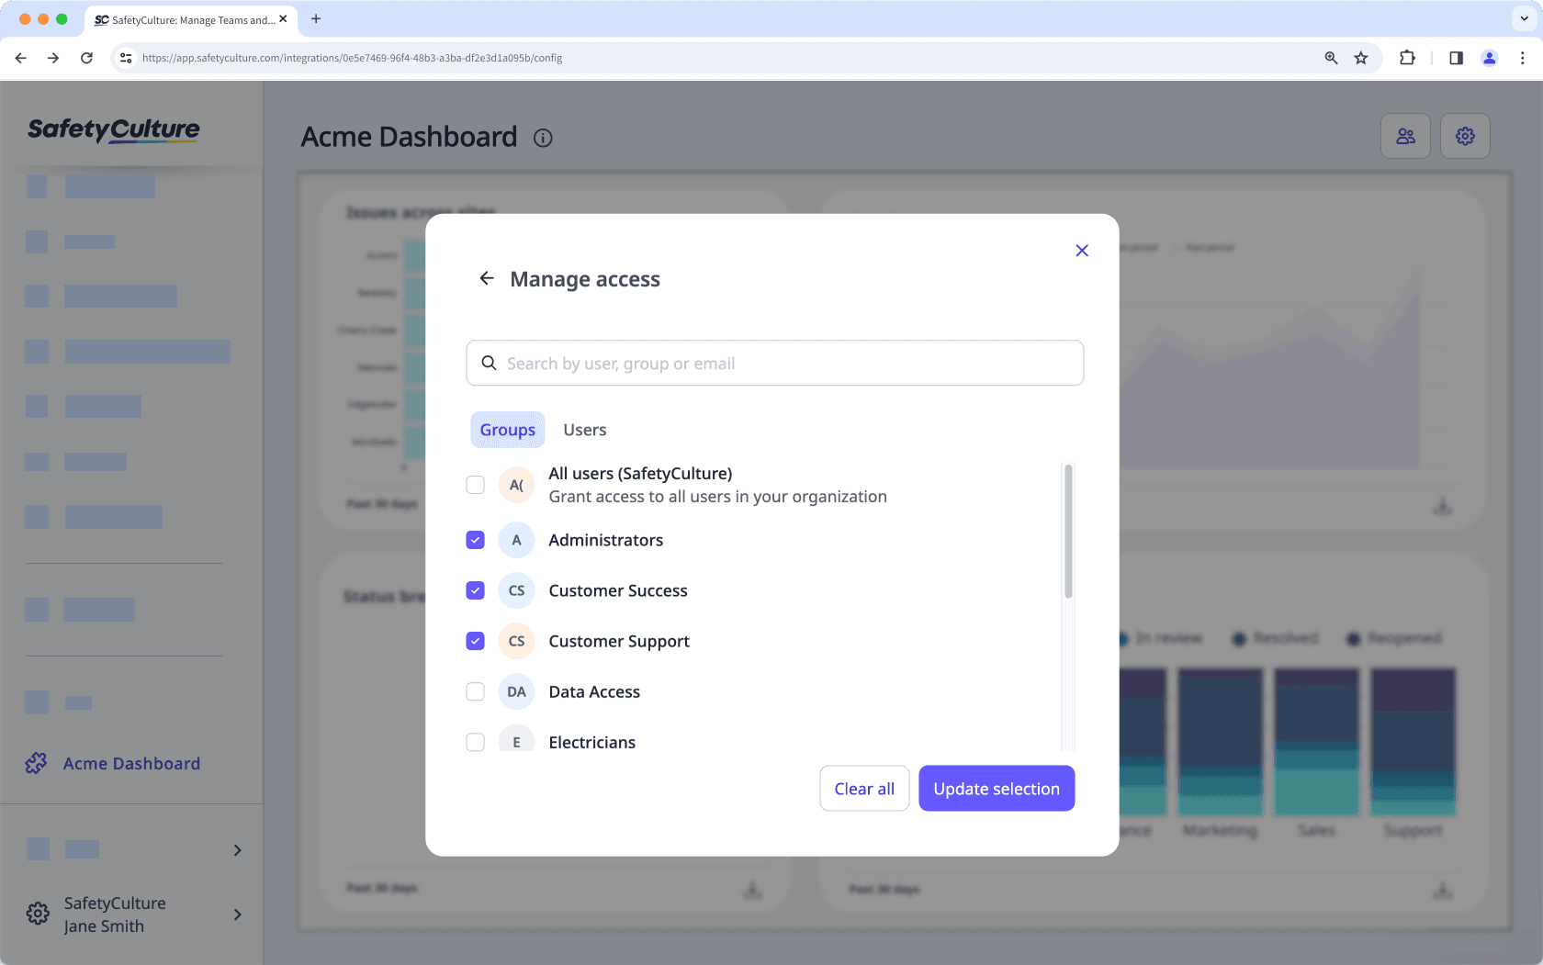Click the browser profile avatar icon
The image size is (1543, 965).
1489,57
